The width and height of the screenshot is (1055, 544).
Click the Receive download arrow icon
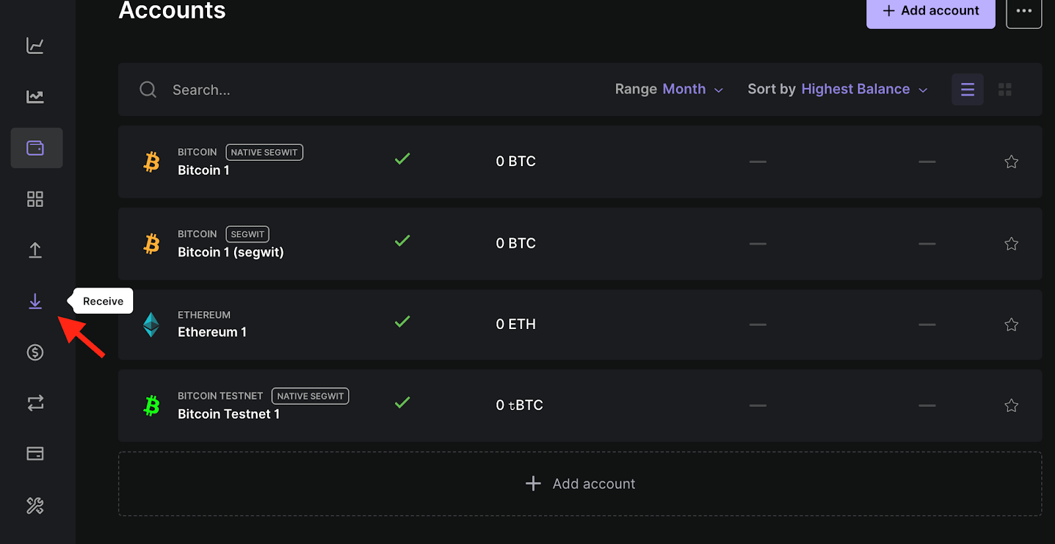[x=35, y=301]
